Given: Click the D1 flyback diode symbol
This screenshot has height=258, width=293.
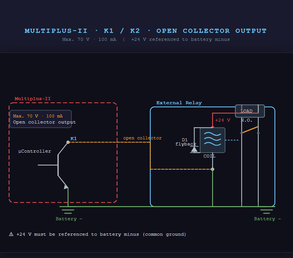Looking at the screenshot, I should point(194,150).
